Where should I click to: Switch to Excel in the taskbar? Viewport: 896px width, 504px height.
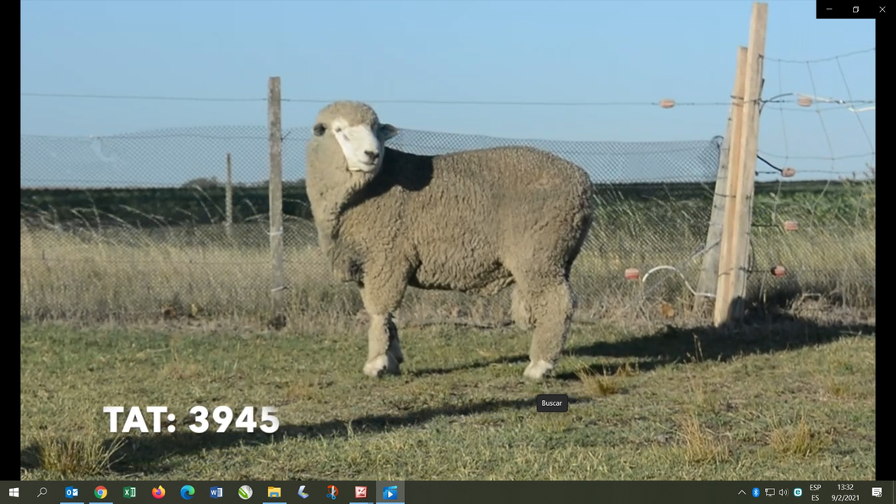129,492
